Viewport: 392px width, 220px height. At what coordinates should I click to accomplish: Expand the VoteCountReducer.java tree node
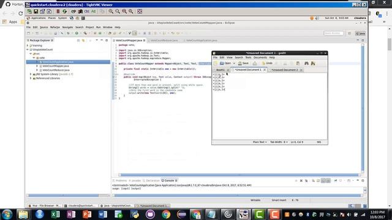pyautogui.click(x=37, y=70)
